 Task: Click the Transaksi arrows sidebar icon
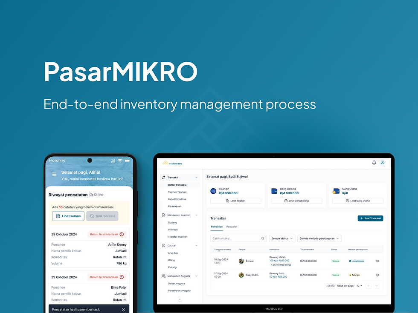164,177
